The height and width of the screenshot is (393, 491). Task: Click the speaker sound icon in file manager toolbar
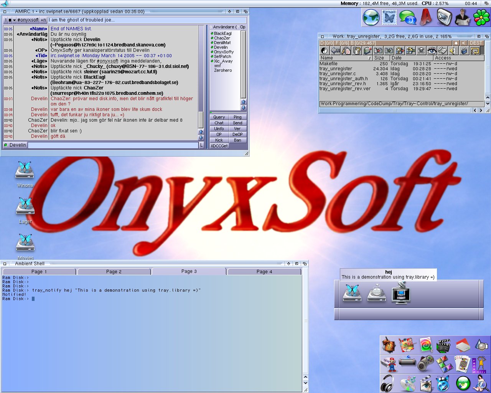coord(453,51)
